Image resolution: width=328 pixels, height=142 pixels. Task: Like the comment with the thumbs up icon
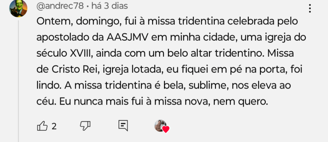pyautogui.click(x=42, y=126)
